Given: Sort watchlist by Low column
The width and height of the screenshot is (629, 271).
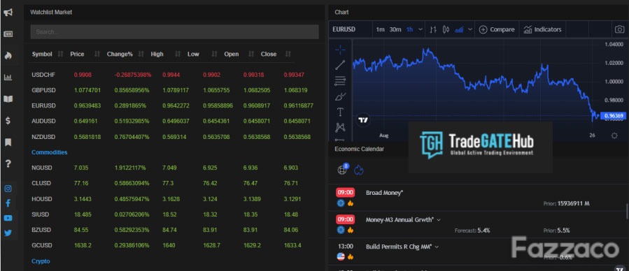Looking at the screenshot, I should click(193, 54).
